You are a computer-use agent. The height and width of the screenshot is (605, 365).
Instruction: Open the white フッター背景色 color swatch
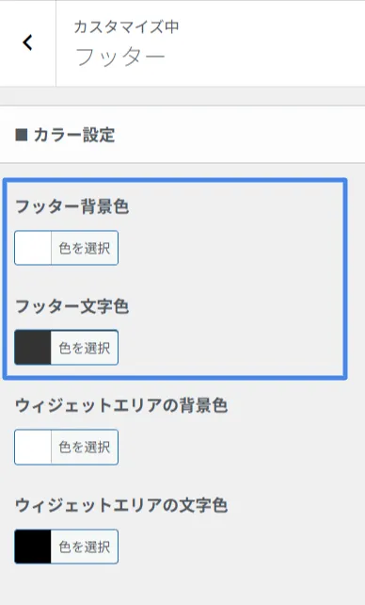tap(33, 248)
